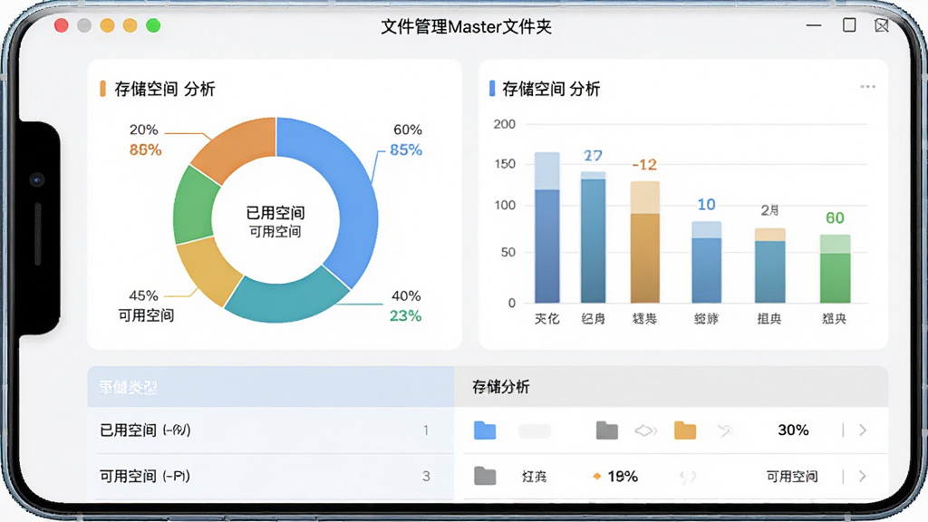Click the faint icon between 18% and 可用空间
The width and height of the screenshot is (928, 522).
click(688, 477)
